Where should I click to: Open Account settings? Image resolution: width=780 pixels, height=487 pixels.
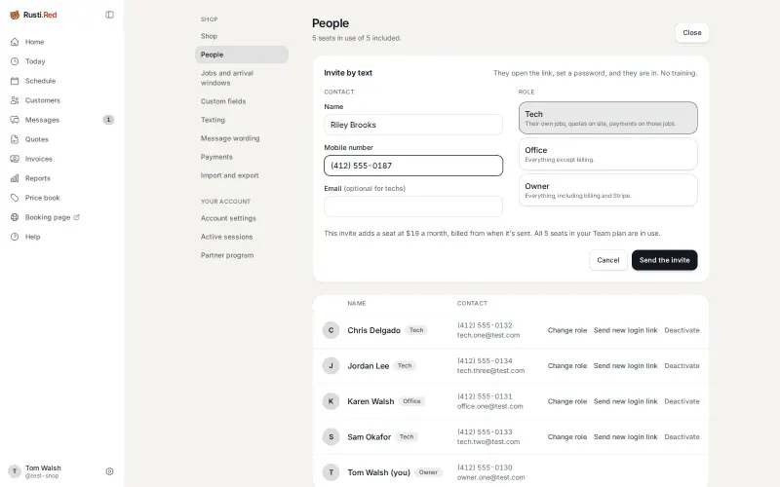pyautogui.click(x=241, y=218)
